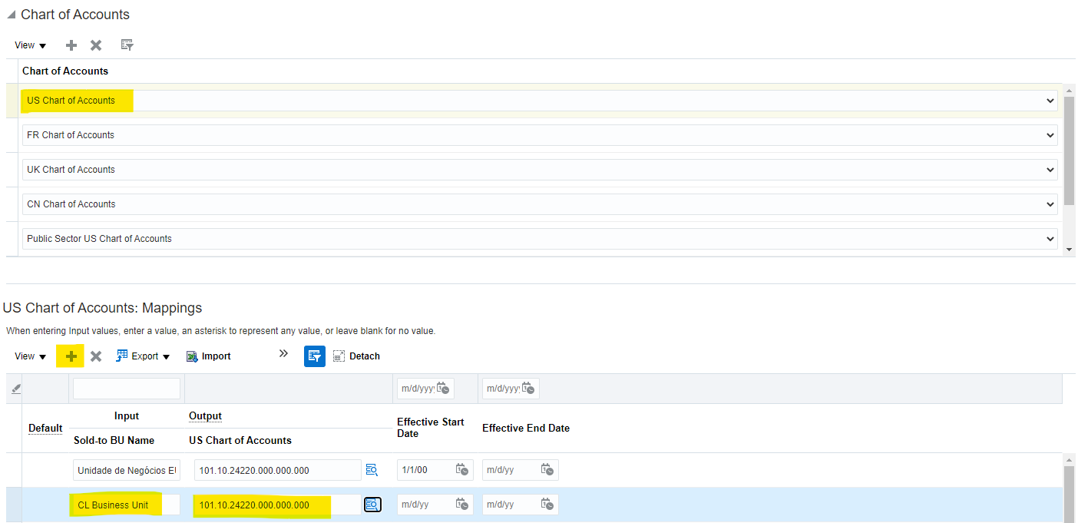Open View menu in Chart of Accounts toolbar
This screenshot has width=1078, height=523.
pos(30,45)
